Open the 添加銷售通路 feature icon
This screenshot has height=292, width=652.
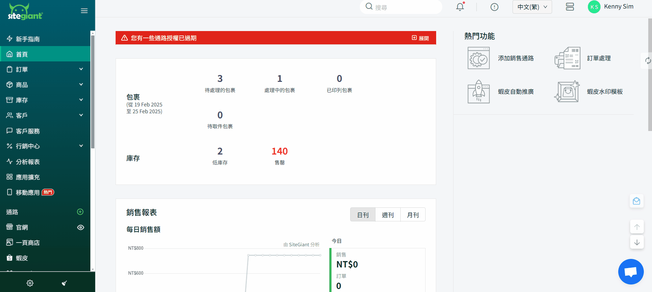[478, 58]
